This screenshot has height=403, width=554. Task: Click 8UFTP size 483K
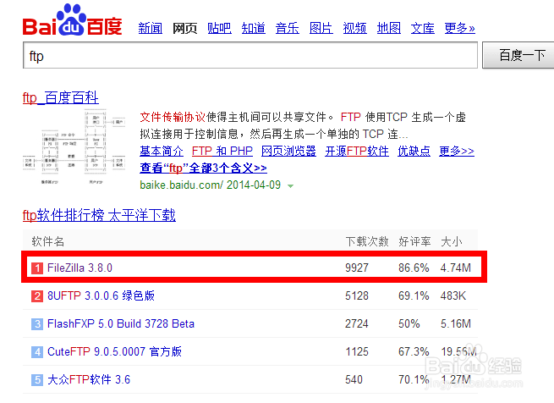pyautogui.click(x=453, y=295)
